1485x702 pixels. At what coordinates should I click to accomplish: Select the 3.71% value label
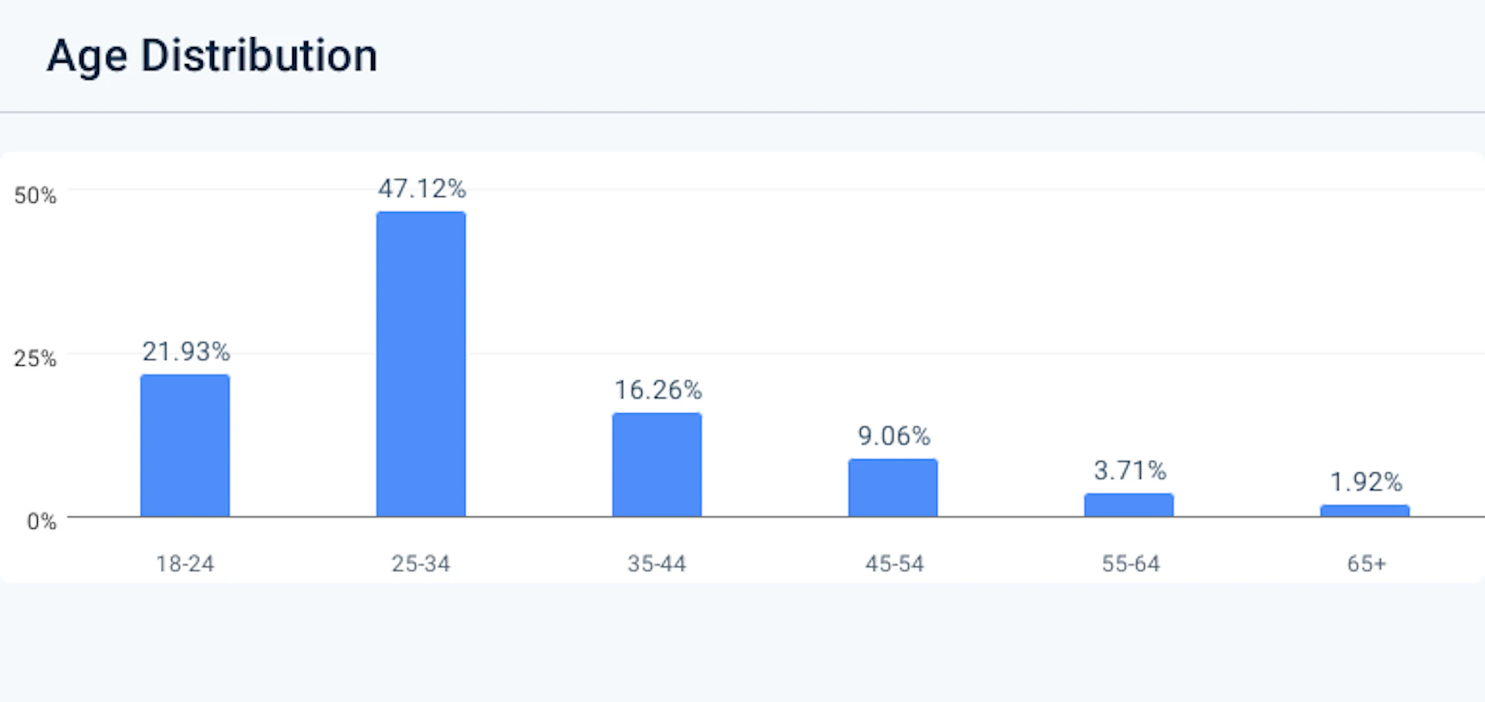[1129, 470]
